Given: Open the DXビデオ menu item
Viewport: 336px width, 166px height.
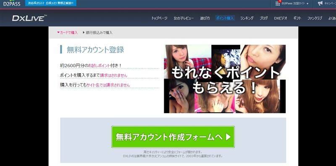Looking at the screenshot, I should (281, 18).
